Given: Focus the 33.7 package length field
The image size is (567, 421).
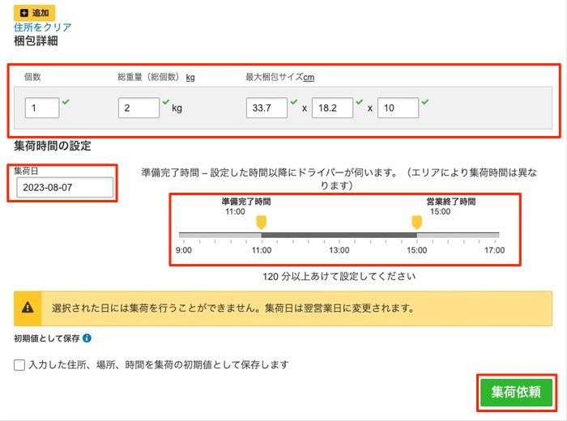Looking at the screenshot, I should click(x=266, y=108).
